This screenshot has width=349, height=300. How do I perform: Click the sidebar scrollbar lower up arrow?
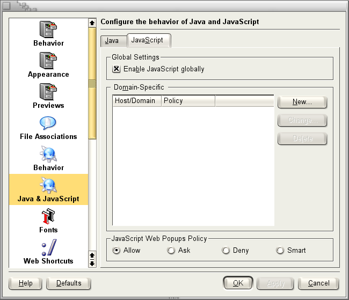coord(92,255)
